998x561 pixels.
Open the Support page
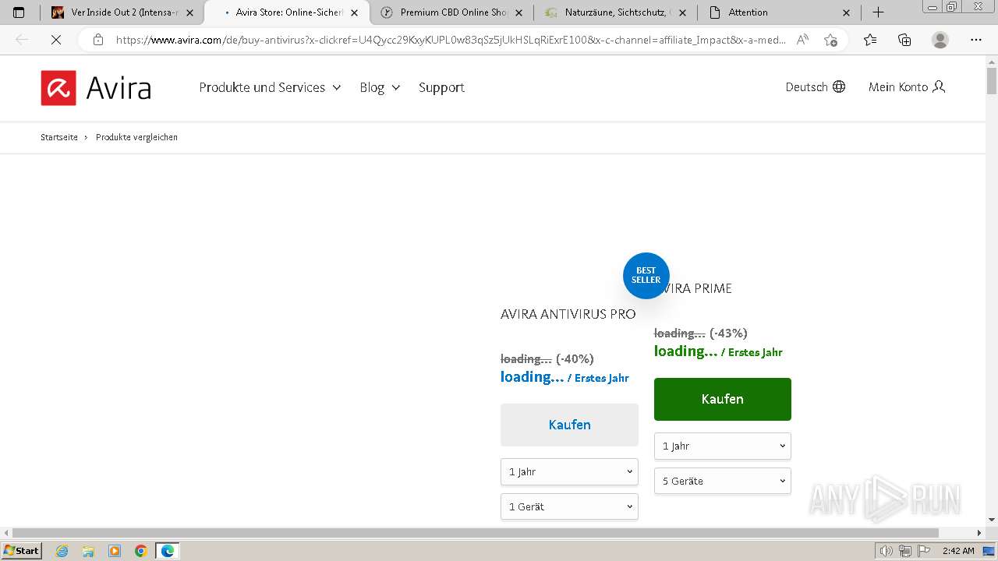[x=441, y=87]
